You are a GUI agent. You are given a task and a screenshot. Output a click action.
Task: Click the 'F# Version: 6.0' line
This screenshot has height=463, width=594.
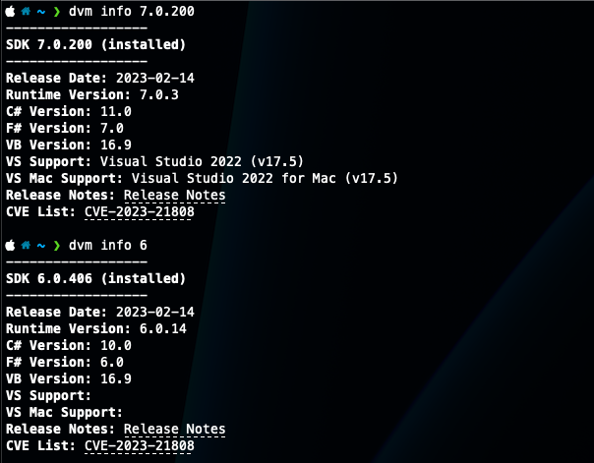click(65, 362)
